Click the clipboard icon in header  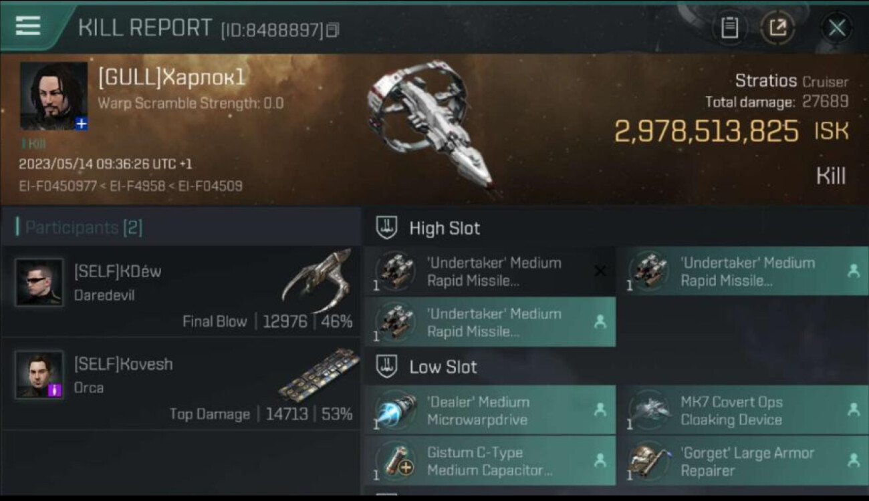(x=729, y=28)
